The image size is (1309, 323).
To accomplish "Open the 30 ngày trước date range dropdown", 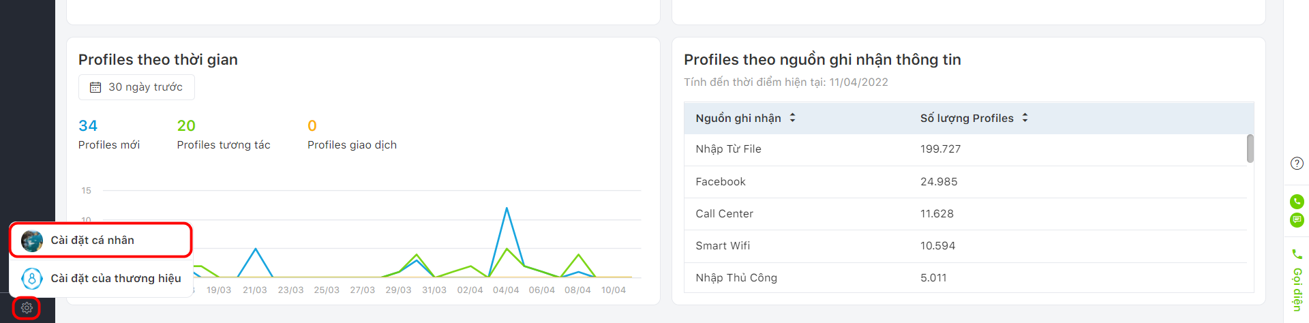I will tap(136, 87).
